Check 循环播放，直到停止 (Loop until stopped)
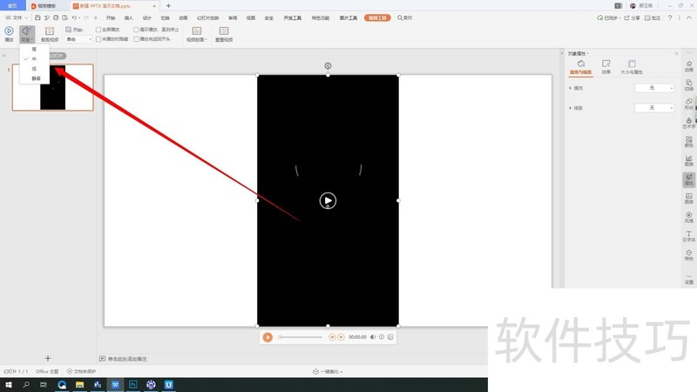Image resolution: width=697 pixels, height=392 pixels. [136, 29]
